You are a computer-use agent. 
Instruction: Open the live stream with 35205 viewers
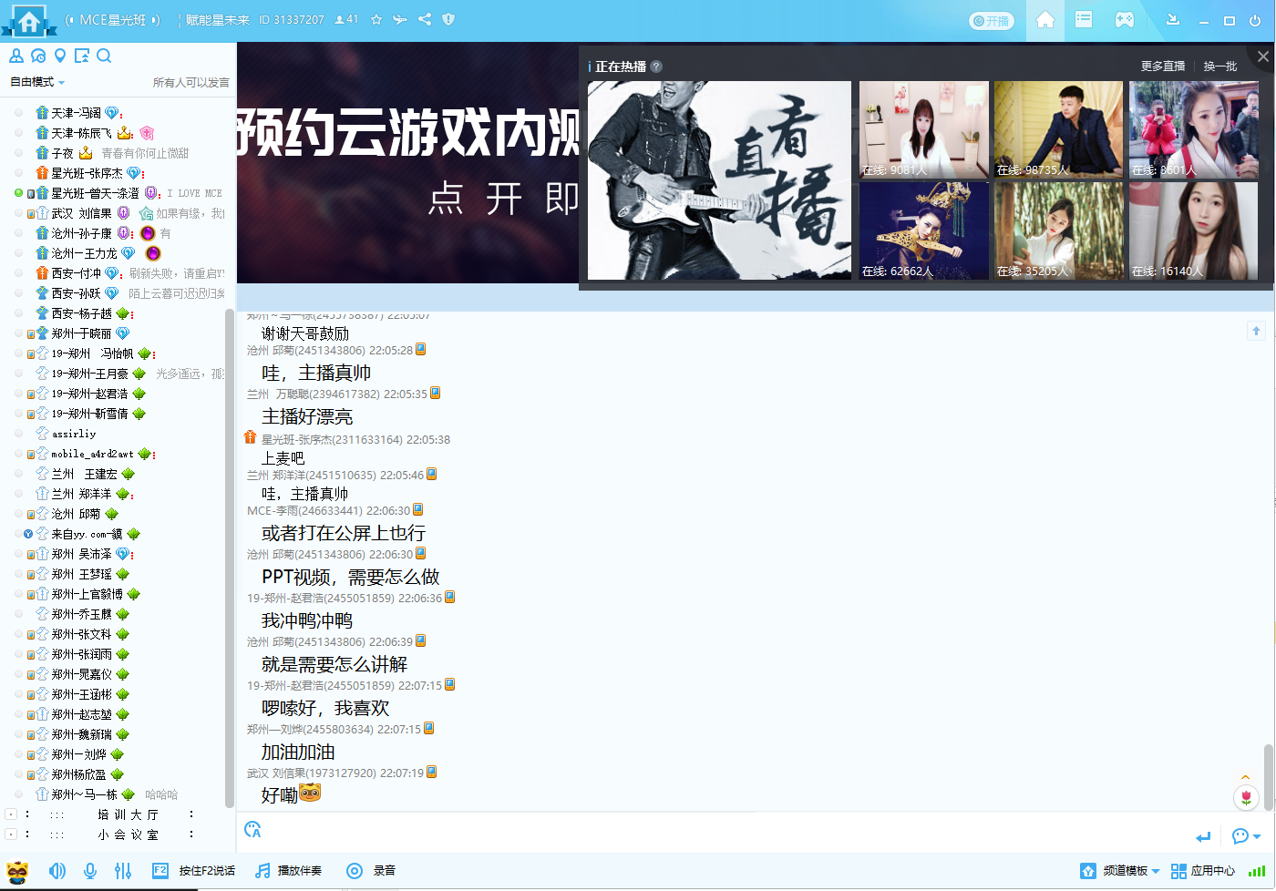click(1058, 230)
